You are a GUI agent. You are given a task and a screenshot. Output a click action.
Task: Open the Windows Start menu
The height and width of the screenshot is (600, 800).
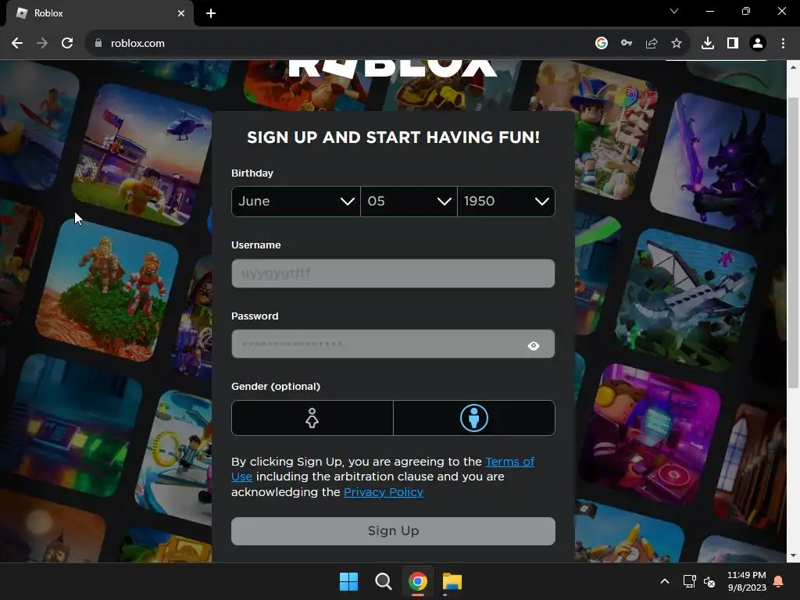(x=349, y=581)
